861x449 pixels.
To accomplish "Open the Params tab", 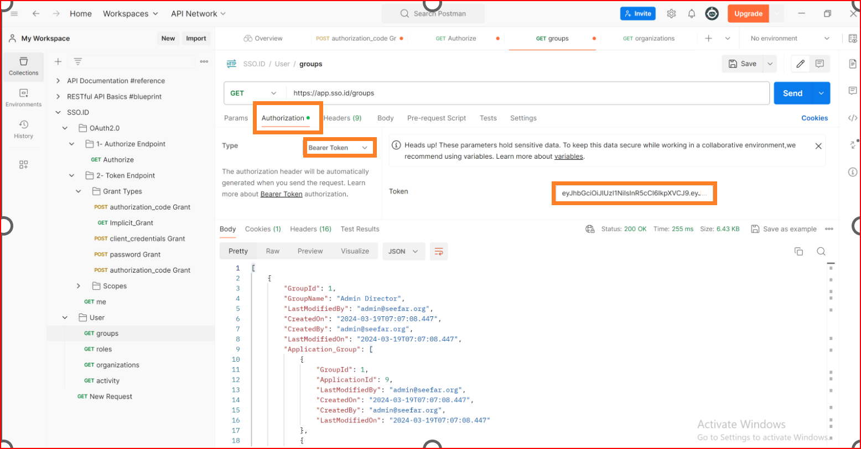I will (236, 118).
